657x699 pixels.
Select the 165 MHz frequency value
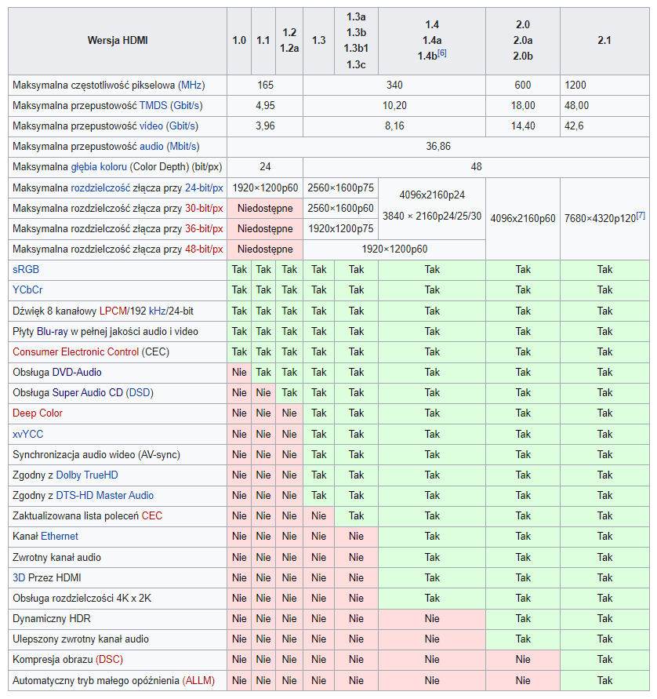[x=265, y=86]
